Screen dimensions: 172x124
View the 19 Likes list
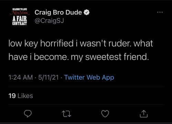(x=21, y=96)
